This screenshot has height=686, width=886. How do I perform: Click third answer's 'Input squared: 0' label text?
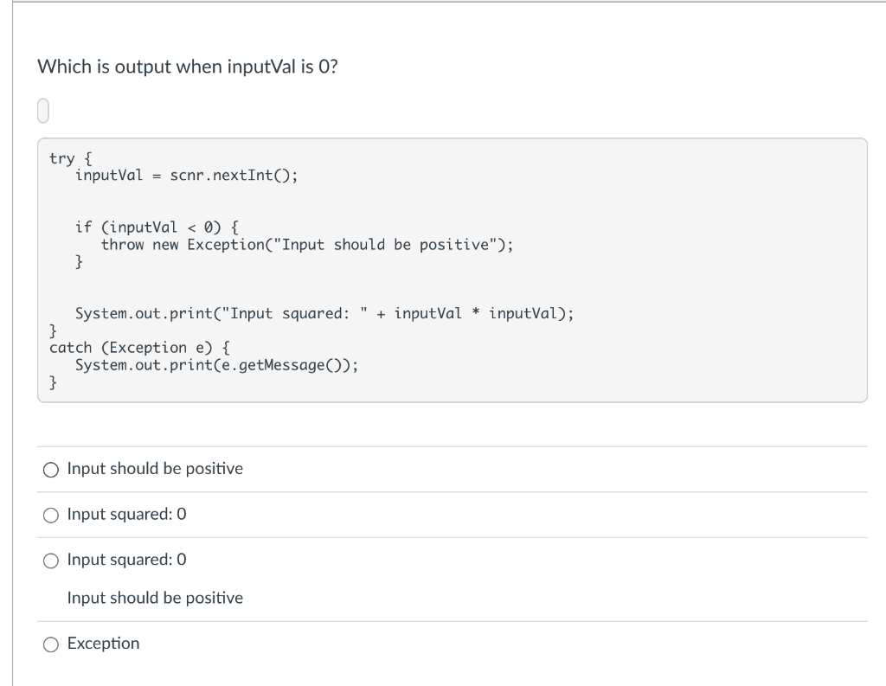pos(126,560)
